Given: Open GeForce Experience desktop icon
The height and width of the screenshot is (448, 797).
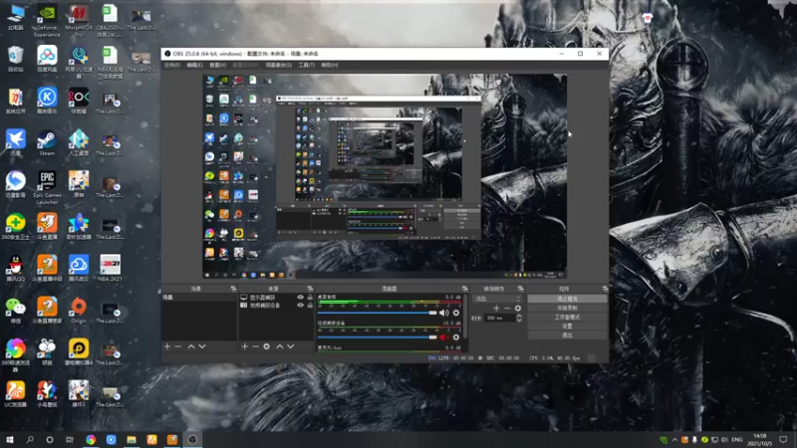Looking at the screenshot, I should [47, 21].
